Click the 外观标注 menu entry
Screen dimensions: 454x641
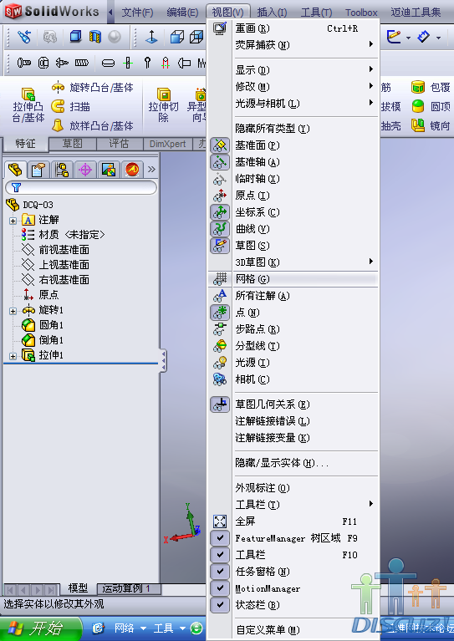point(293,488)
